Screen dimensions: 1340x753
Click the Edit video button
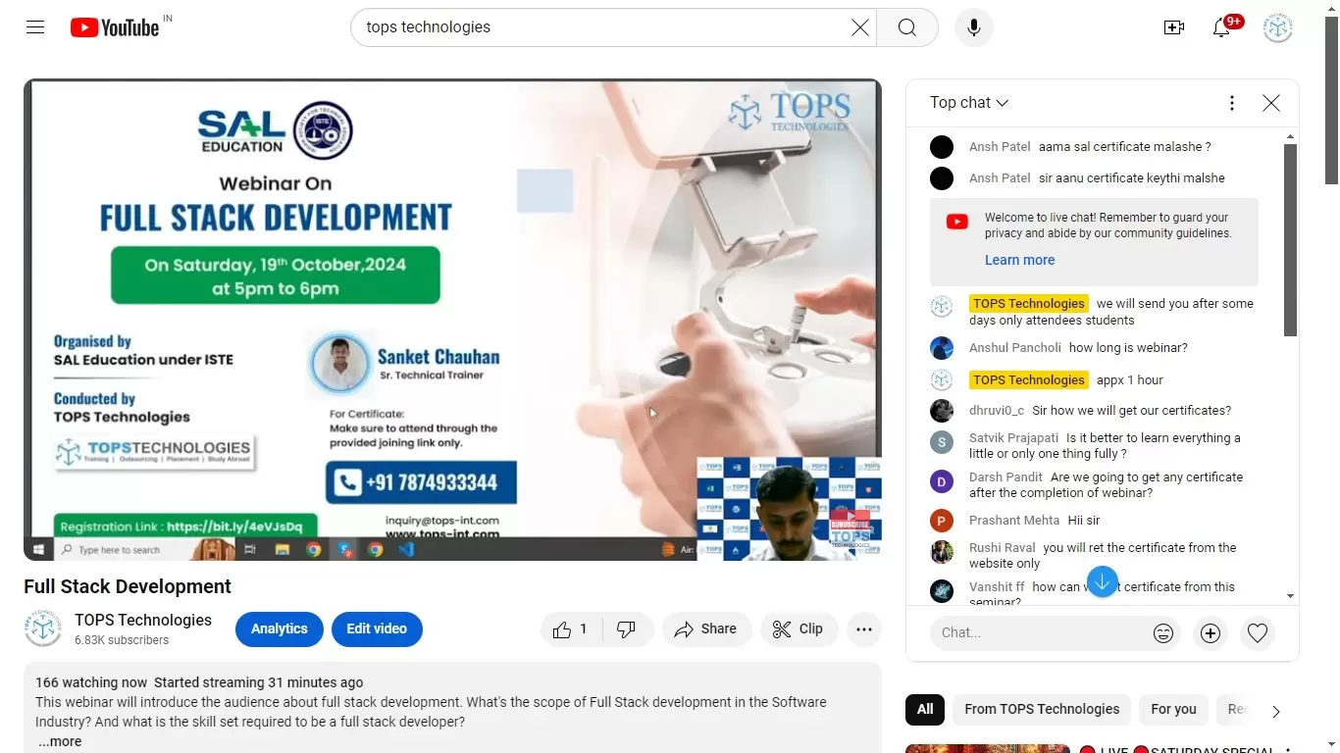pyautogui.click(x=377, y=629)
